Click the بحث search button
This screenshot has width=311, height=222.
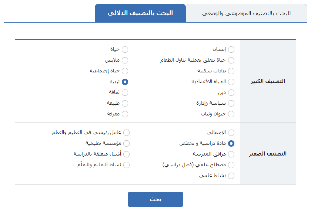pyautogui.click(x=155, y=199)
